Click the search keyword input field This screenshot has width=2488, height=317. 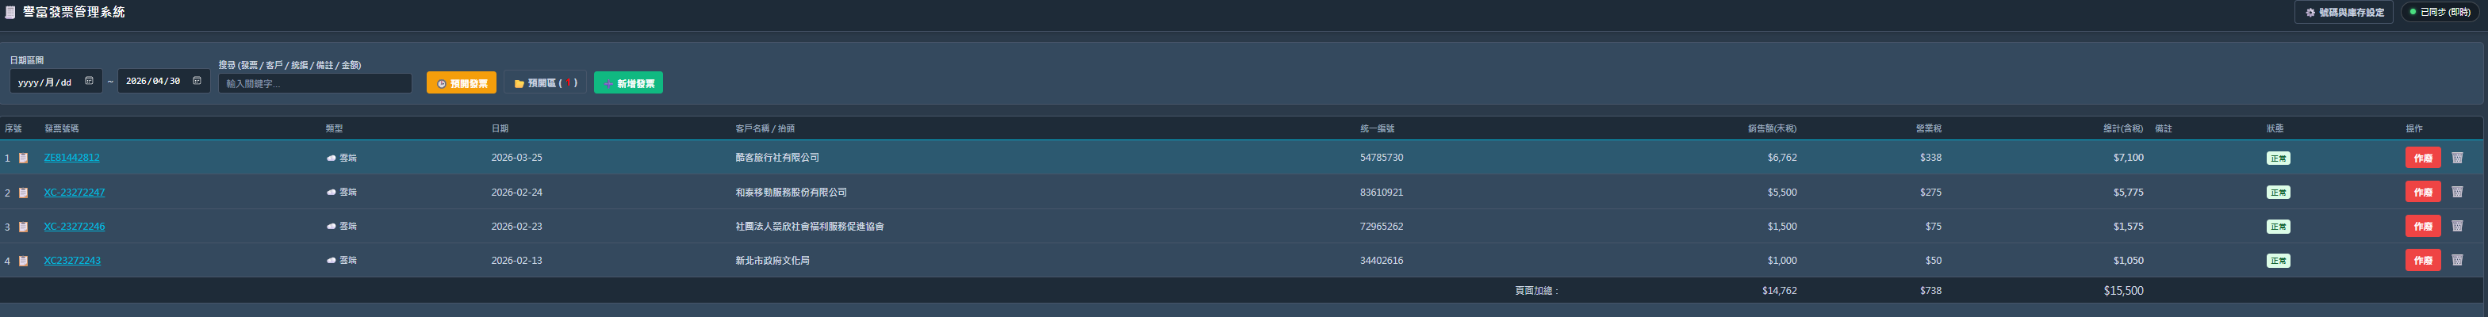[315, 83]
